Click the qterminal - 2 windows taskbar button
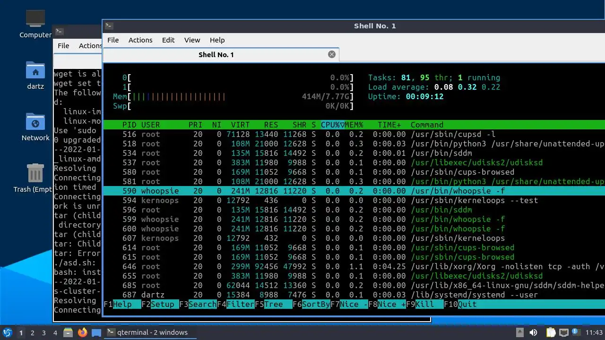This screenshot has width=605, height=340. tap(150, 332)
